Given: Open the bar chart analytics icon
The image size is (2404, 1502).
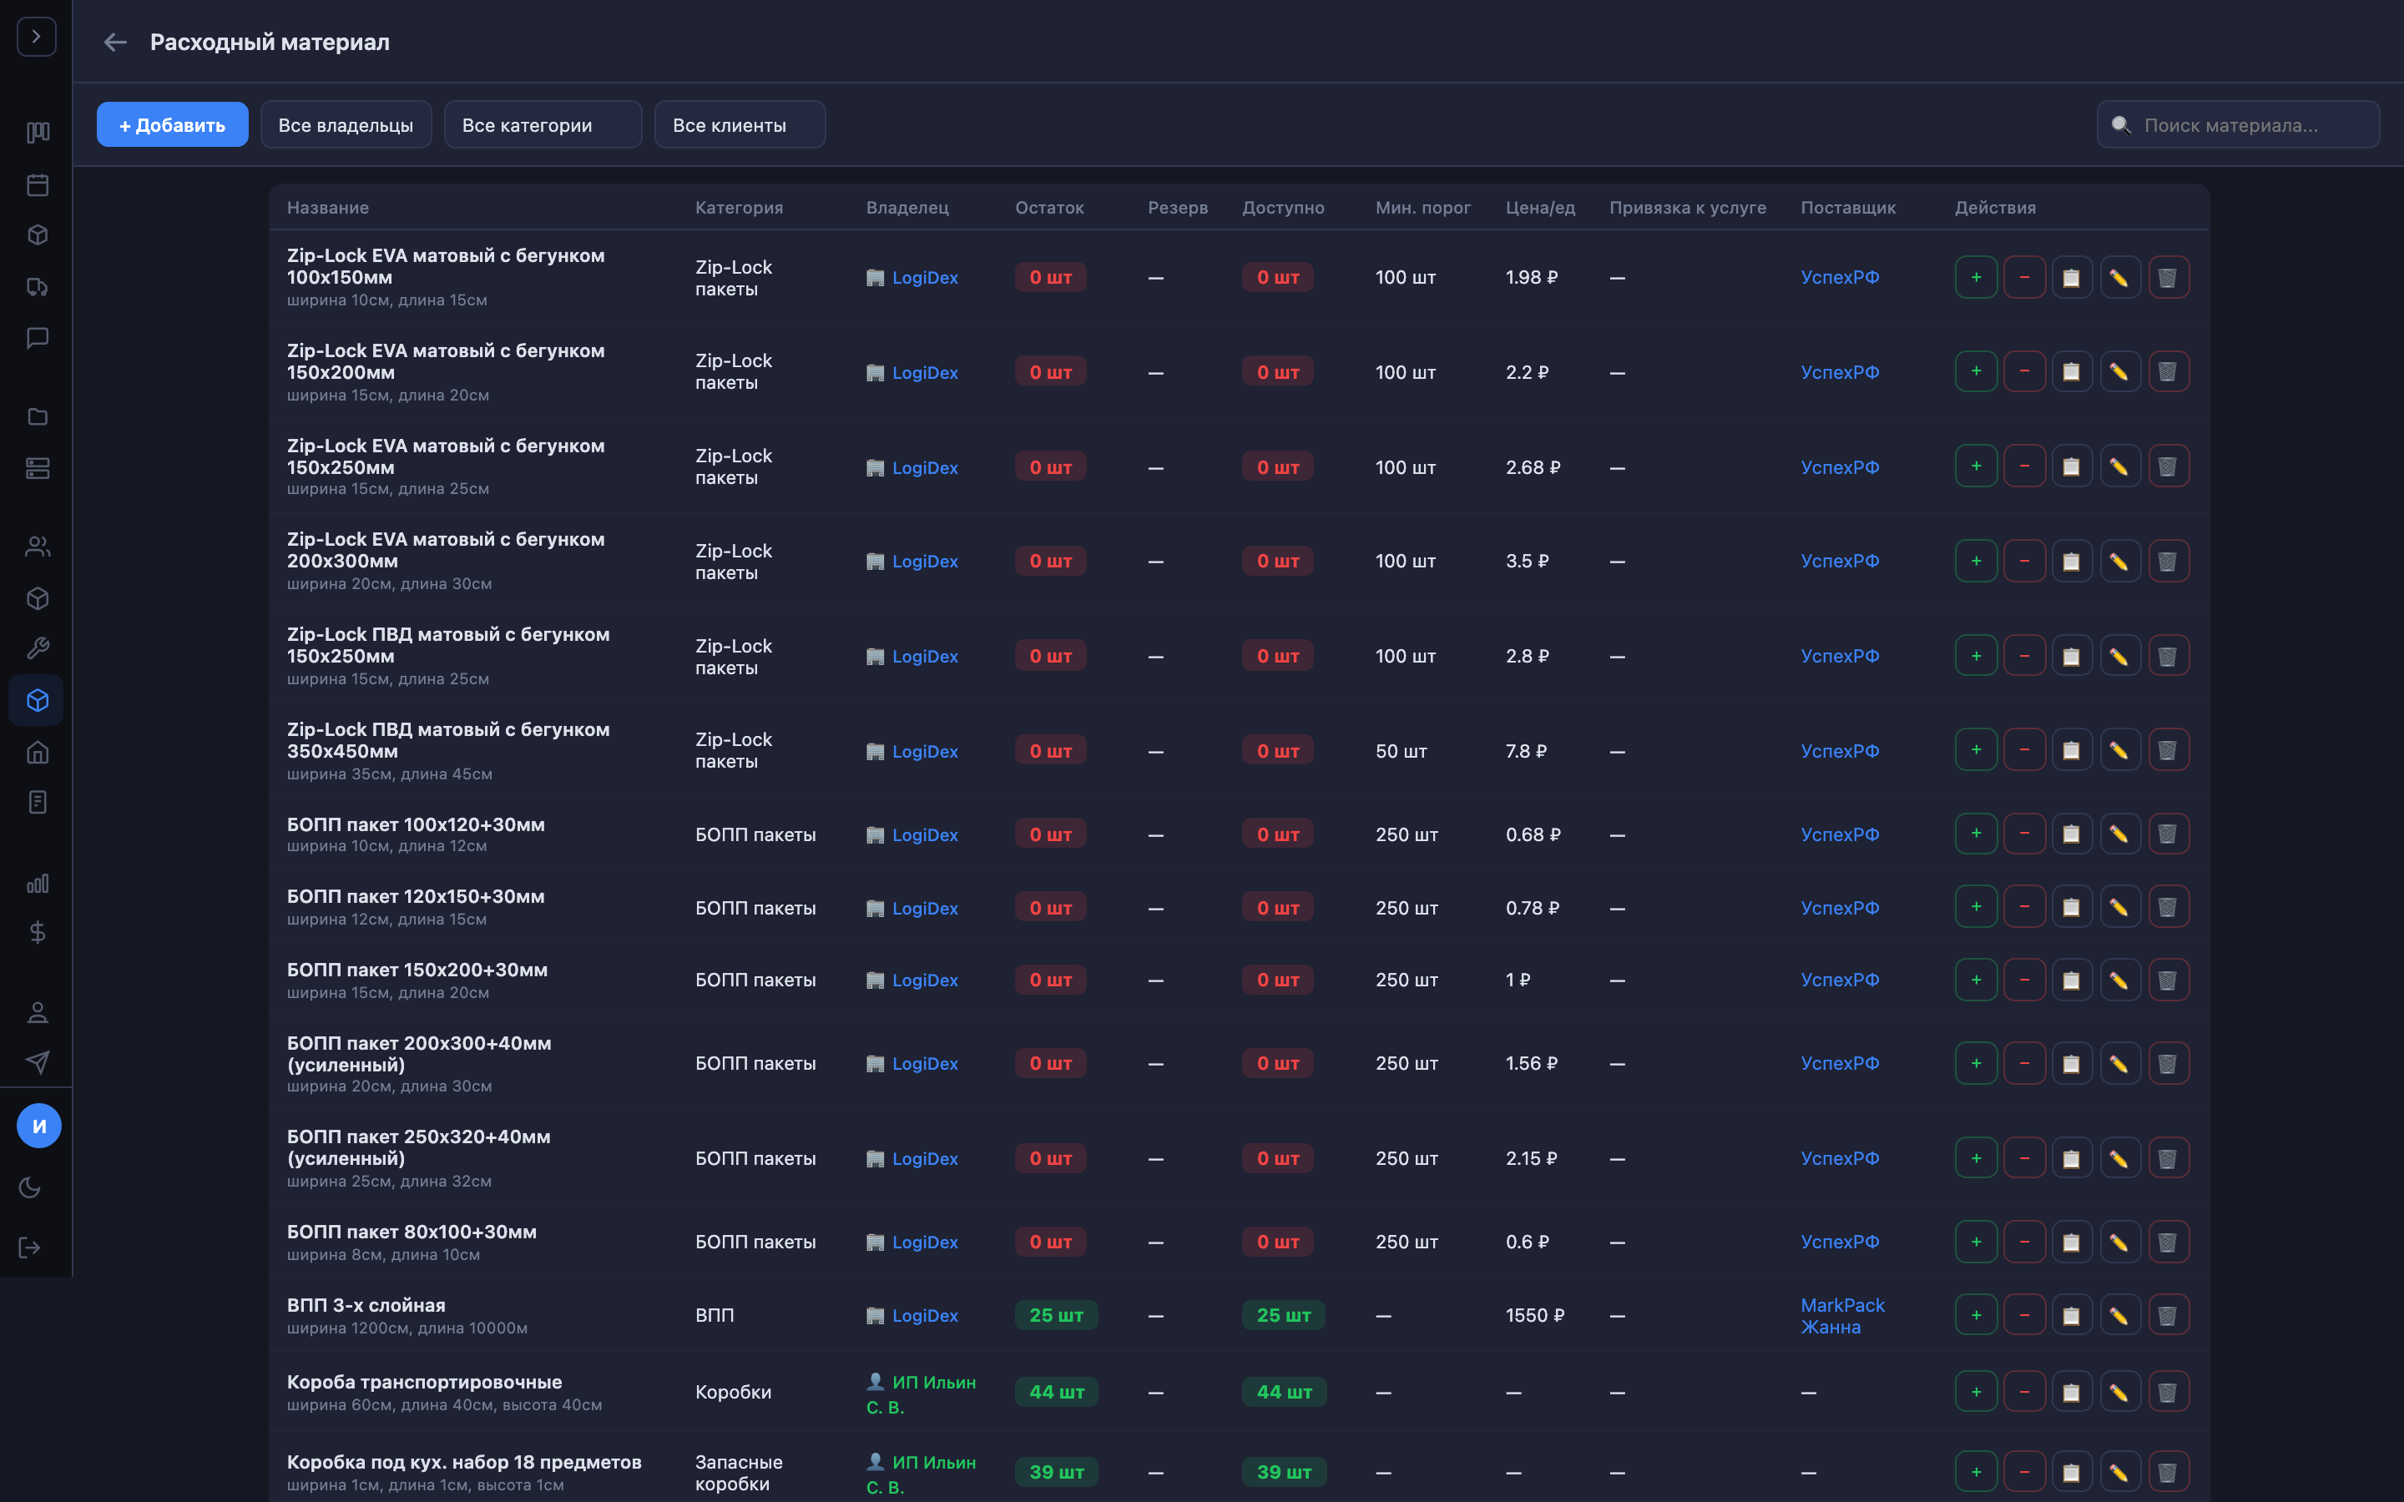Looking at the screenshot, I should [38, 883].
